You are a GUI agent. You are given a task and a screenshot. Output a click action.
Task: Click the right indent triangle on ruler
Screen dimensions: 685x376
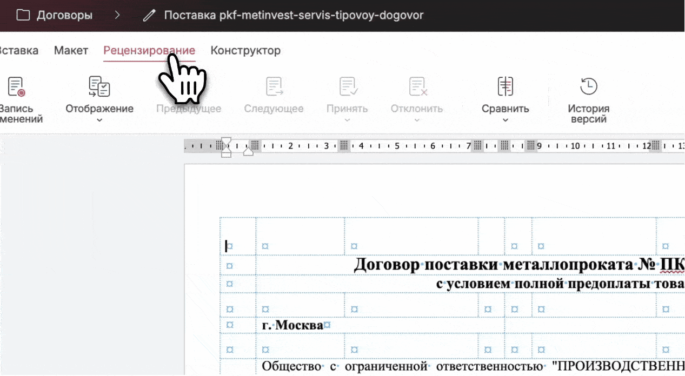[x=248, y=151]
